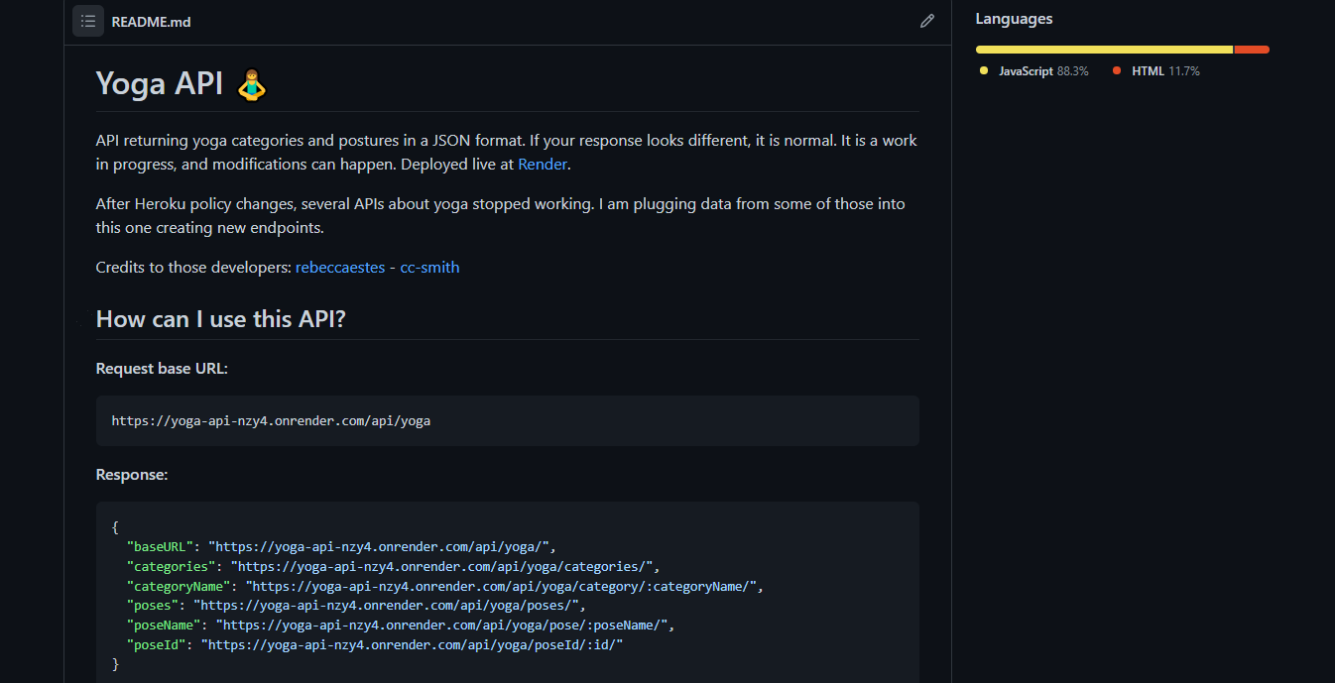This screenshot has width=1335, height=683.
Task: Click the paragraph about Heroku policy changes
Action: [500, 215]
